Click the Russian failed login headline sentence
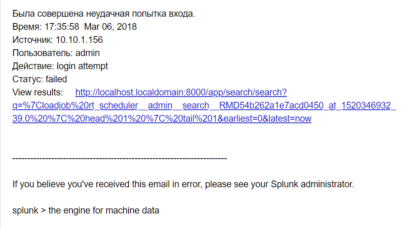401x229 pixels. click(x=104, y=14)
